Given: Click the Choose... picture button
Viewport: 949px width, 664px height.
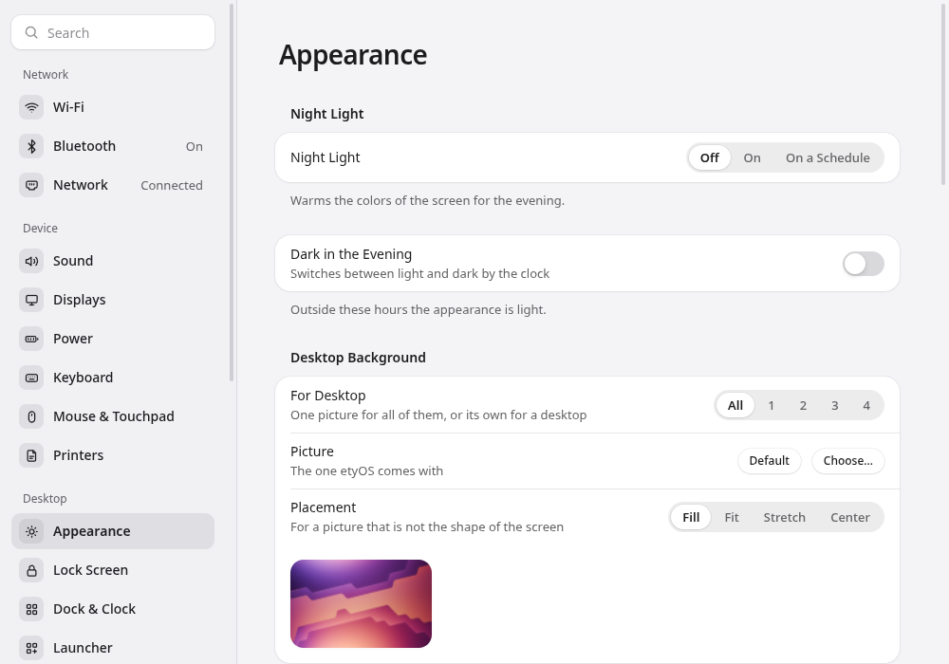Looking at the screenshot, I should [847, 461].
